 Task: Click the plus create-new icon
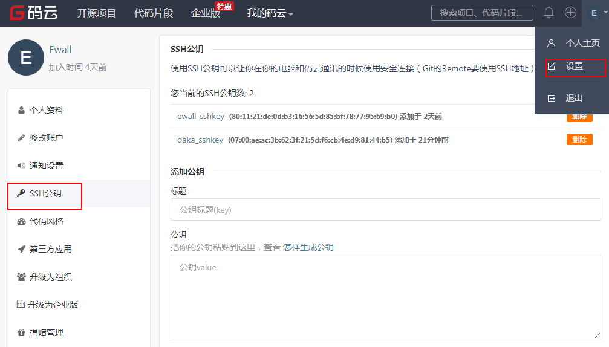(x=570, y=13)
